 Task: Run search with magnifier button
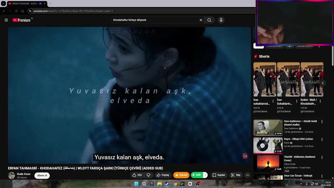[x=209, y=20]
